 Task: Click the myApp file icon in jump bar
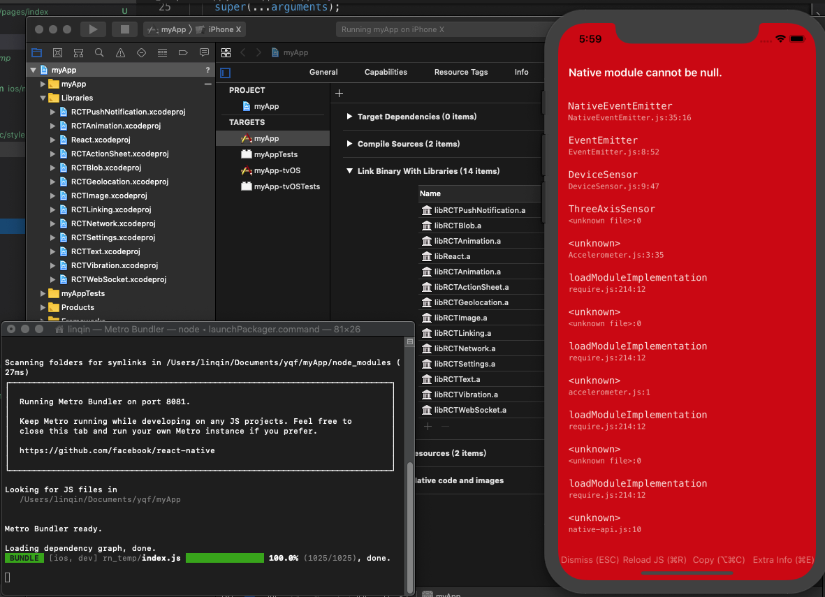coord(275,52)
